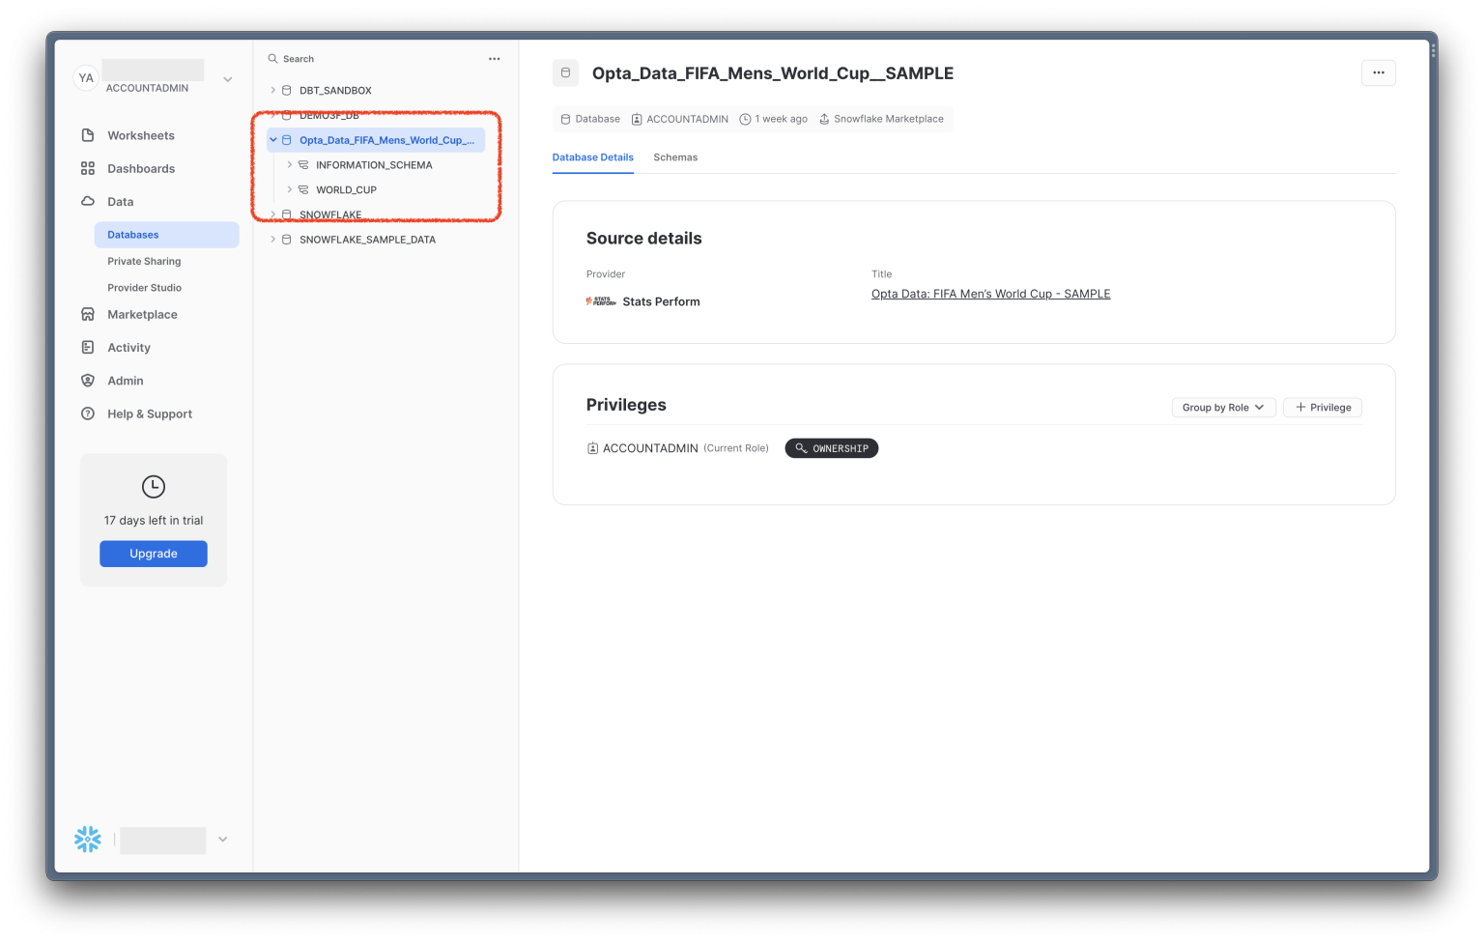The width and height of the screenshot is (1484, 942).
Task: Open object explorer three-dot menu
Action: click(494, 59)
